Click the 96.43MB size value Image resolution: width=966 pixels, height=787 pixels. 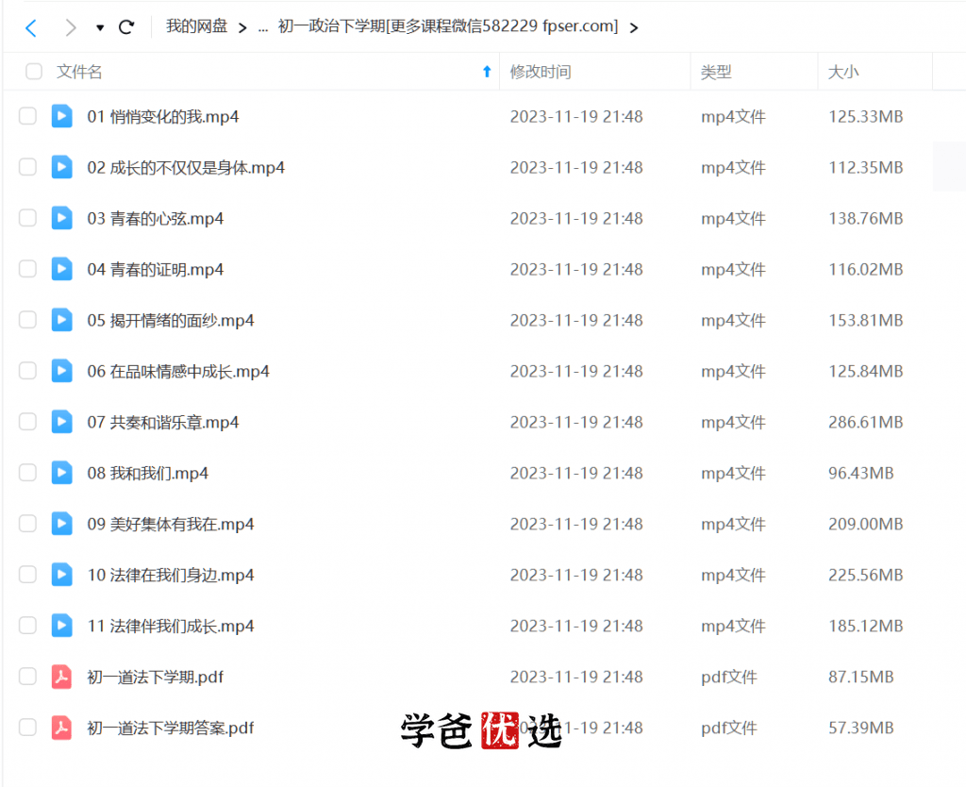pyautogui.click(x=861, y=474)
